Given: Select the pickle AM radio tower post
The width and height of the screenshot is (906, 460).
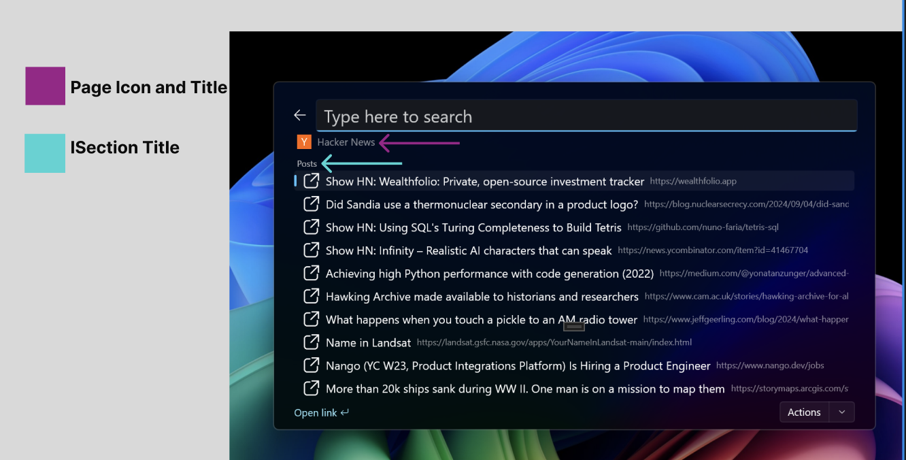Looking at the screenshot, I should coord(481,320).
